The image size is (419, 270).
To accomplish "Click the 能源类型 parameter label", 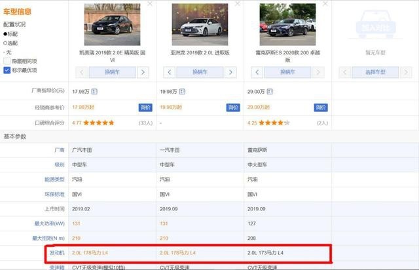I will 54,180.
